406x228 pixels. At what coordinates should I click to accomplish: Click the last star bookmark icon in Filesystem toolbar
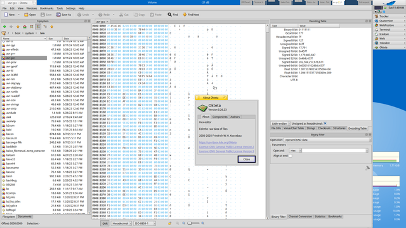pos(52,27)
